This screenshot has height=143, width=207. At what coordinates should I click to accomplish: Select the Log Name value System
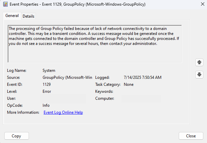(49, 71)
